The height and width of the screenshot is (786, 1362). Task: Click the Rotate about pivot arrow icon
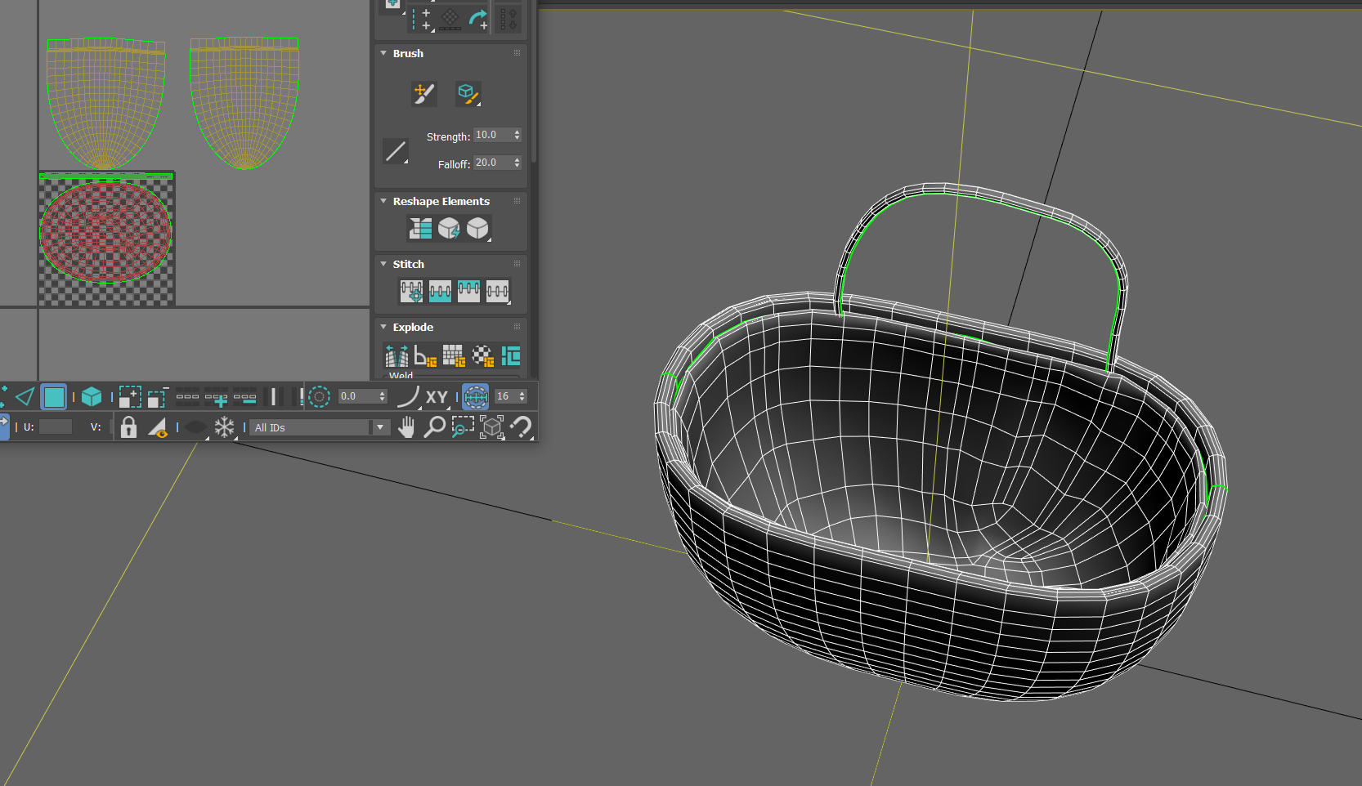tap(478, 19)
